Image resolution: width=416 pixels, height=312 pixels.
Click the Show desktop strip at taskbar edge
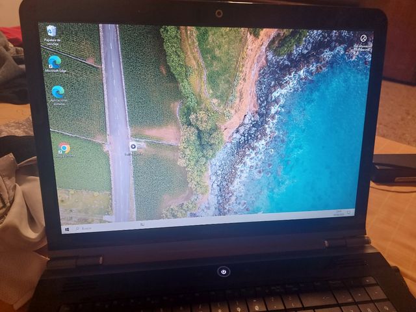point(354,212)
